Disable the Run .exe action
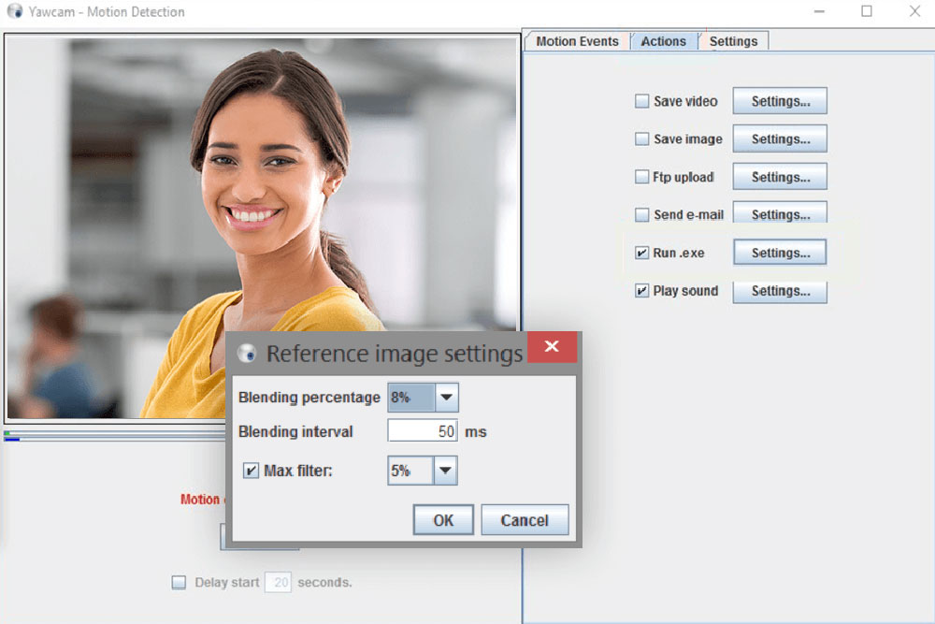935x624 pixels. pyautogui.click(x=641, y=252)
